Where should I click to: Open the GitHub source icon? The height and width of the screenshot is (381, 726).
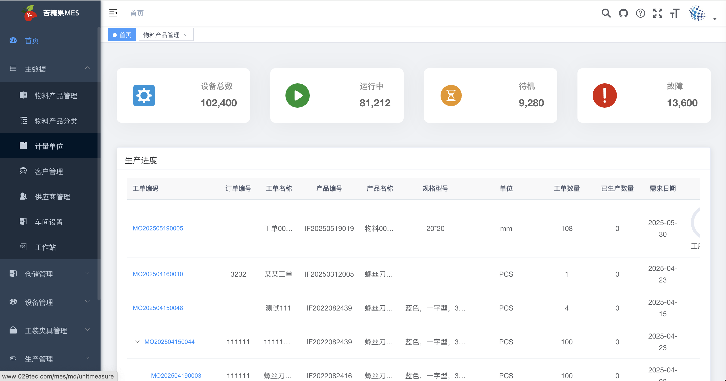[623, 13]
